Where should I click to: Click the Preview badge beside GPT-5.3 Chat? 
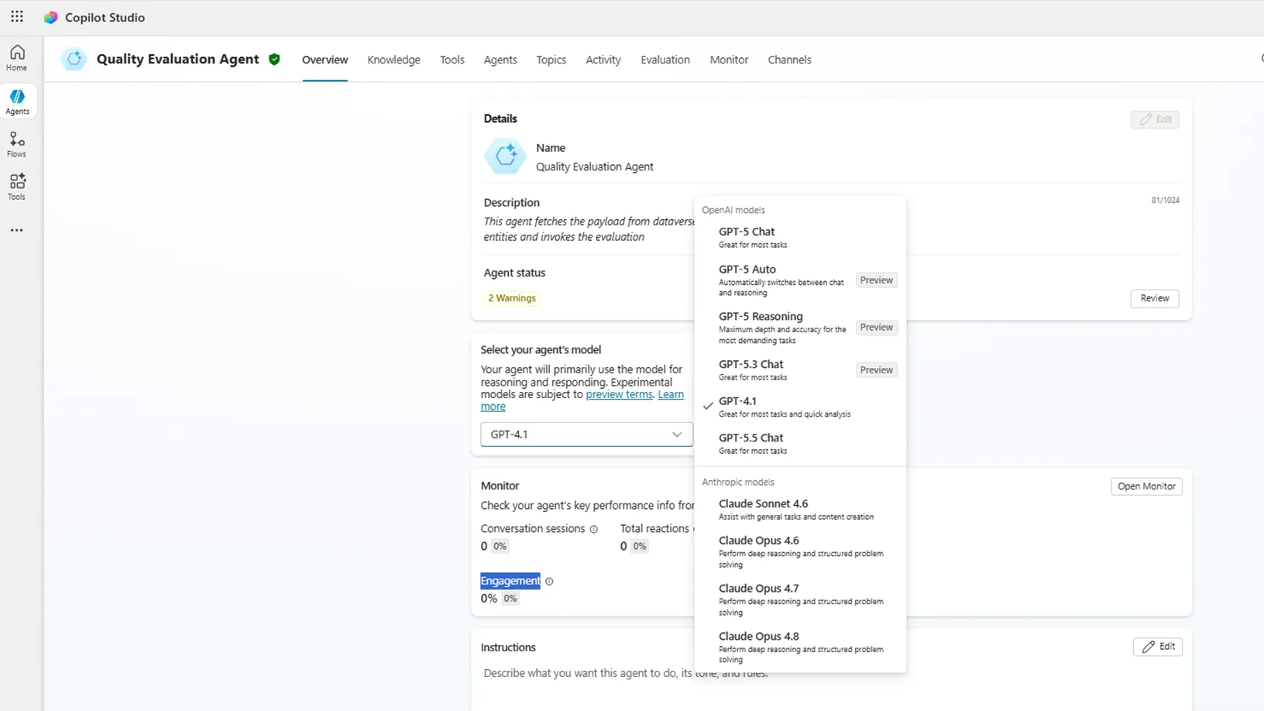(x=877, y=370)
